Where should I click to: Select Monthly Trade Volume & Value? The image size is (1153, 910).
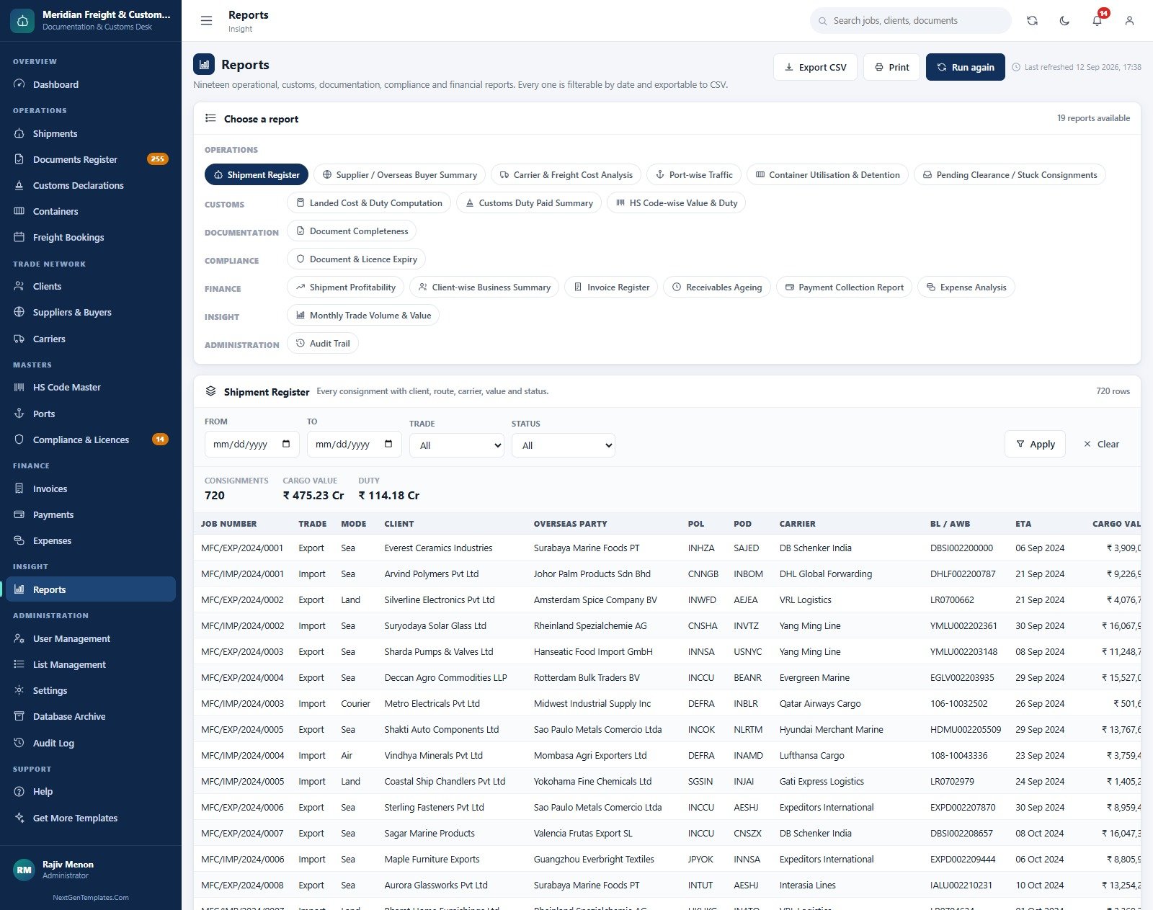(x=363, y=315)
